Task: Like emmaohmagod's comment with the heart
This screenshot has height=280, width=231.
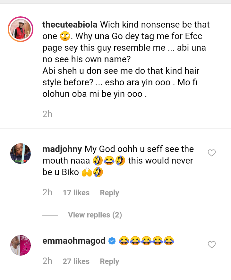Action: click(212, 244)
